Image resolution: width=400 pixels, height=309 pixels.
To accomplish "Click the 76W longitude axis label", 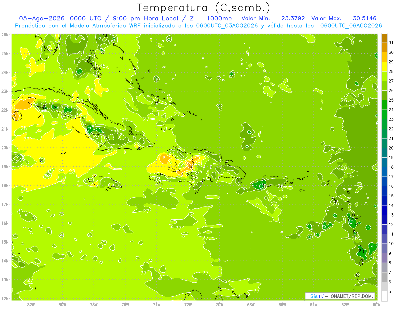I will click(125, 304).
